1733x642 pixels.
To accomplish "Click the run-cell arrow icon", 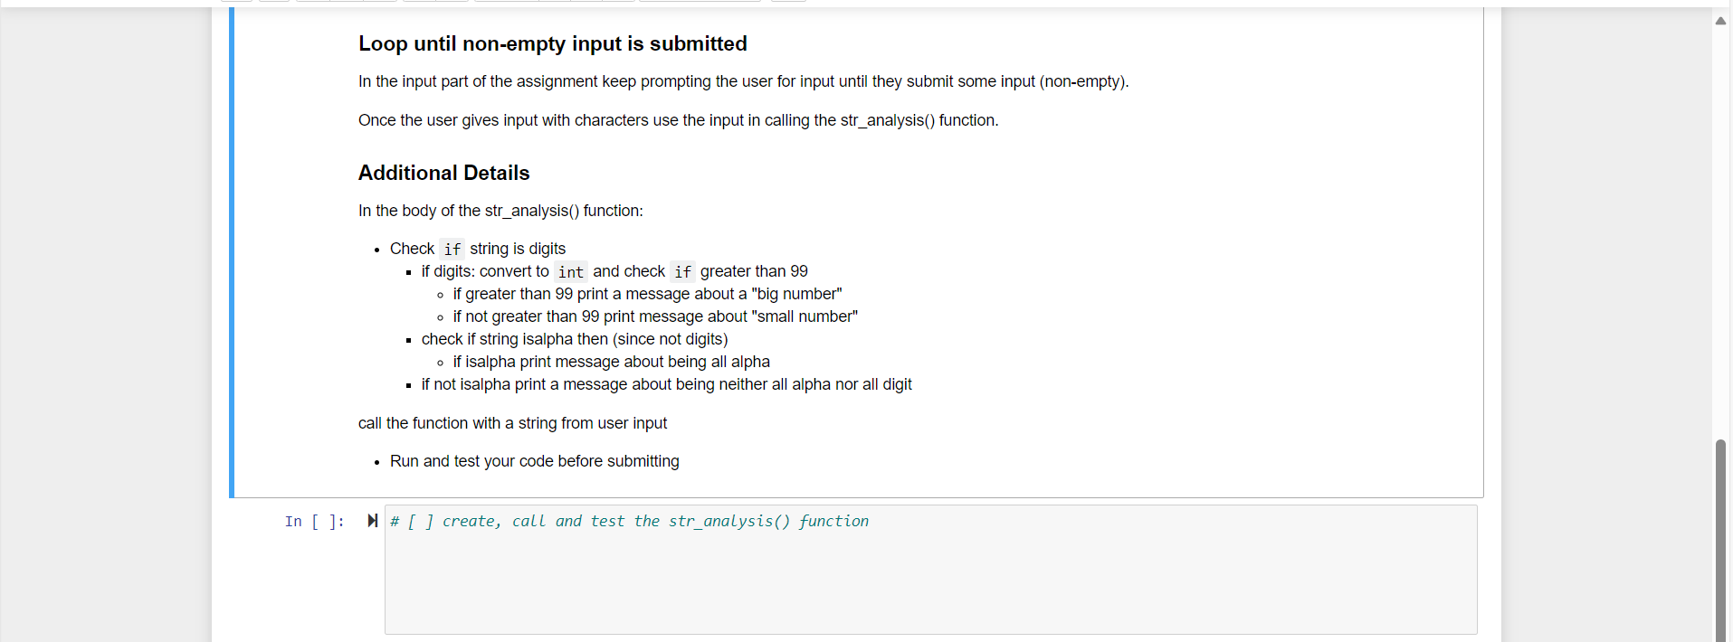I will pyautogui.click(x=372, y=520).
